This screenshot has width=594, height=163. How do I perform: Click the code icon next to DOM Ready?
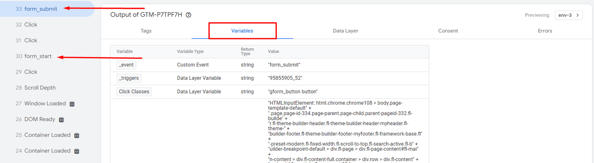[x=61, y=120]
